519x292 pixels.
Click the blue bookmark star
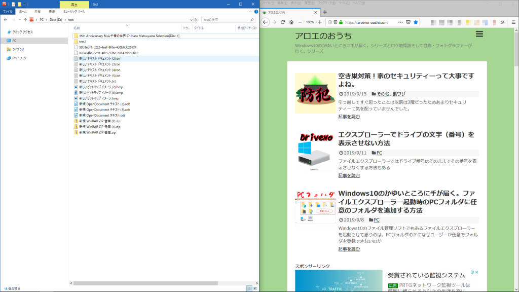pyautogui.click(x=416, y=22)
